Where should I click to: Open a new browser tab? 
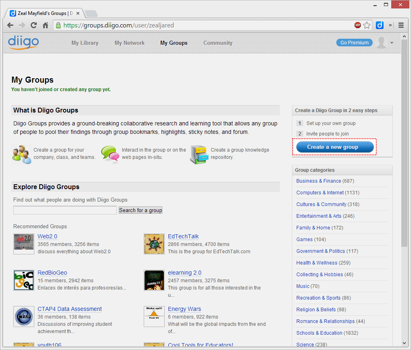click(x=91, y=13)
